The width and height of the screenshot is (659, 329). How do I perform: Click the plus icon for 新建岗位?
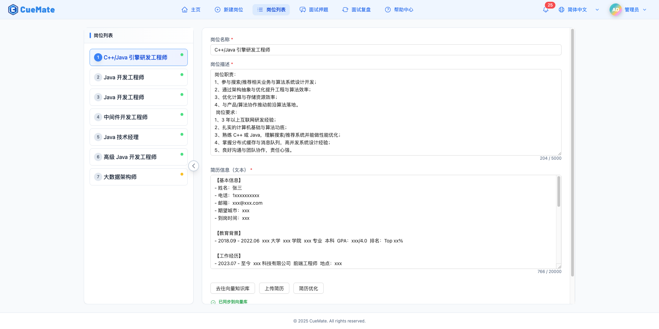[x=217, y=10]
